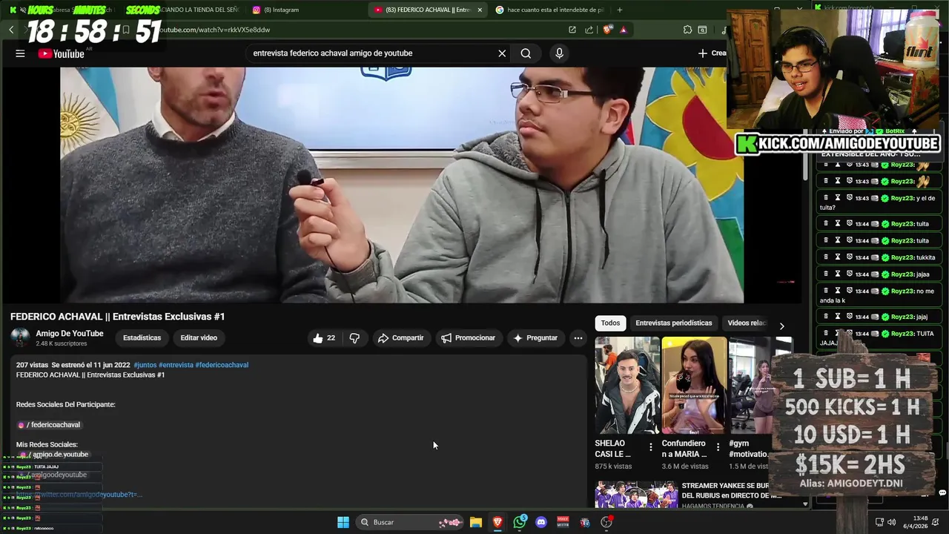Click the Editar video button
The height and width of the screenshot is (534, 949).
(199, 338)
